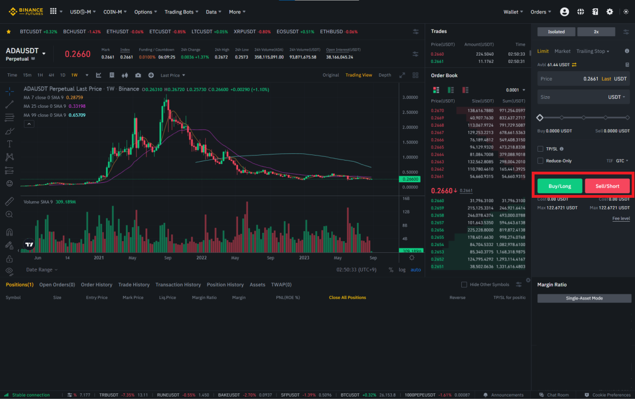This screenshot has height=400, width=635.
Task: Open the order book 0.0001 precision dropdown
Action: pyautogui.click(x=516, y=90)
